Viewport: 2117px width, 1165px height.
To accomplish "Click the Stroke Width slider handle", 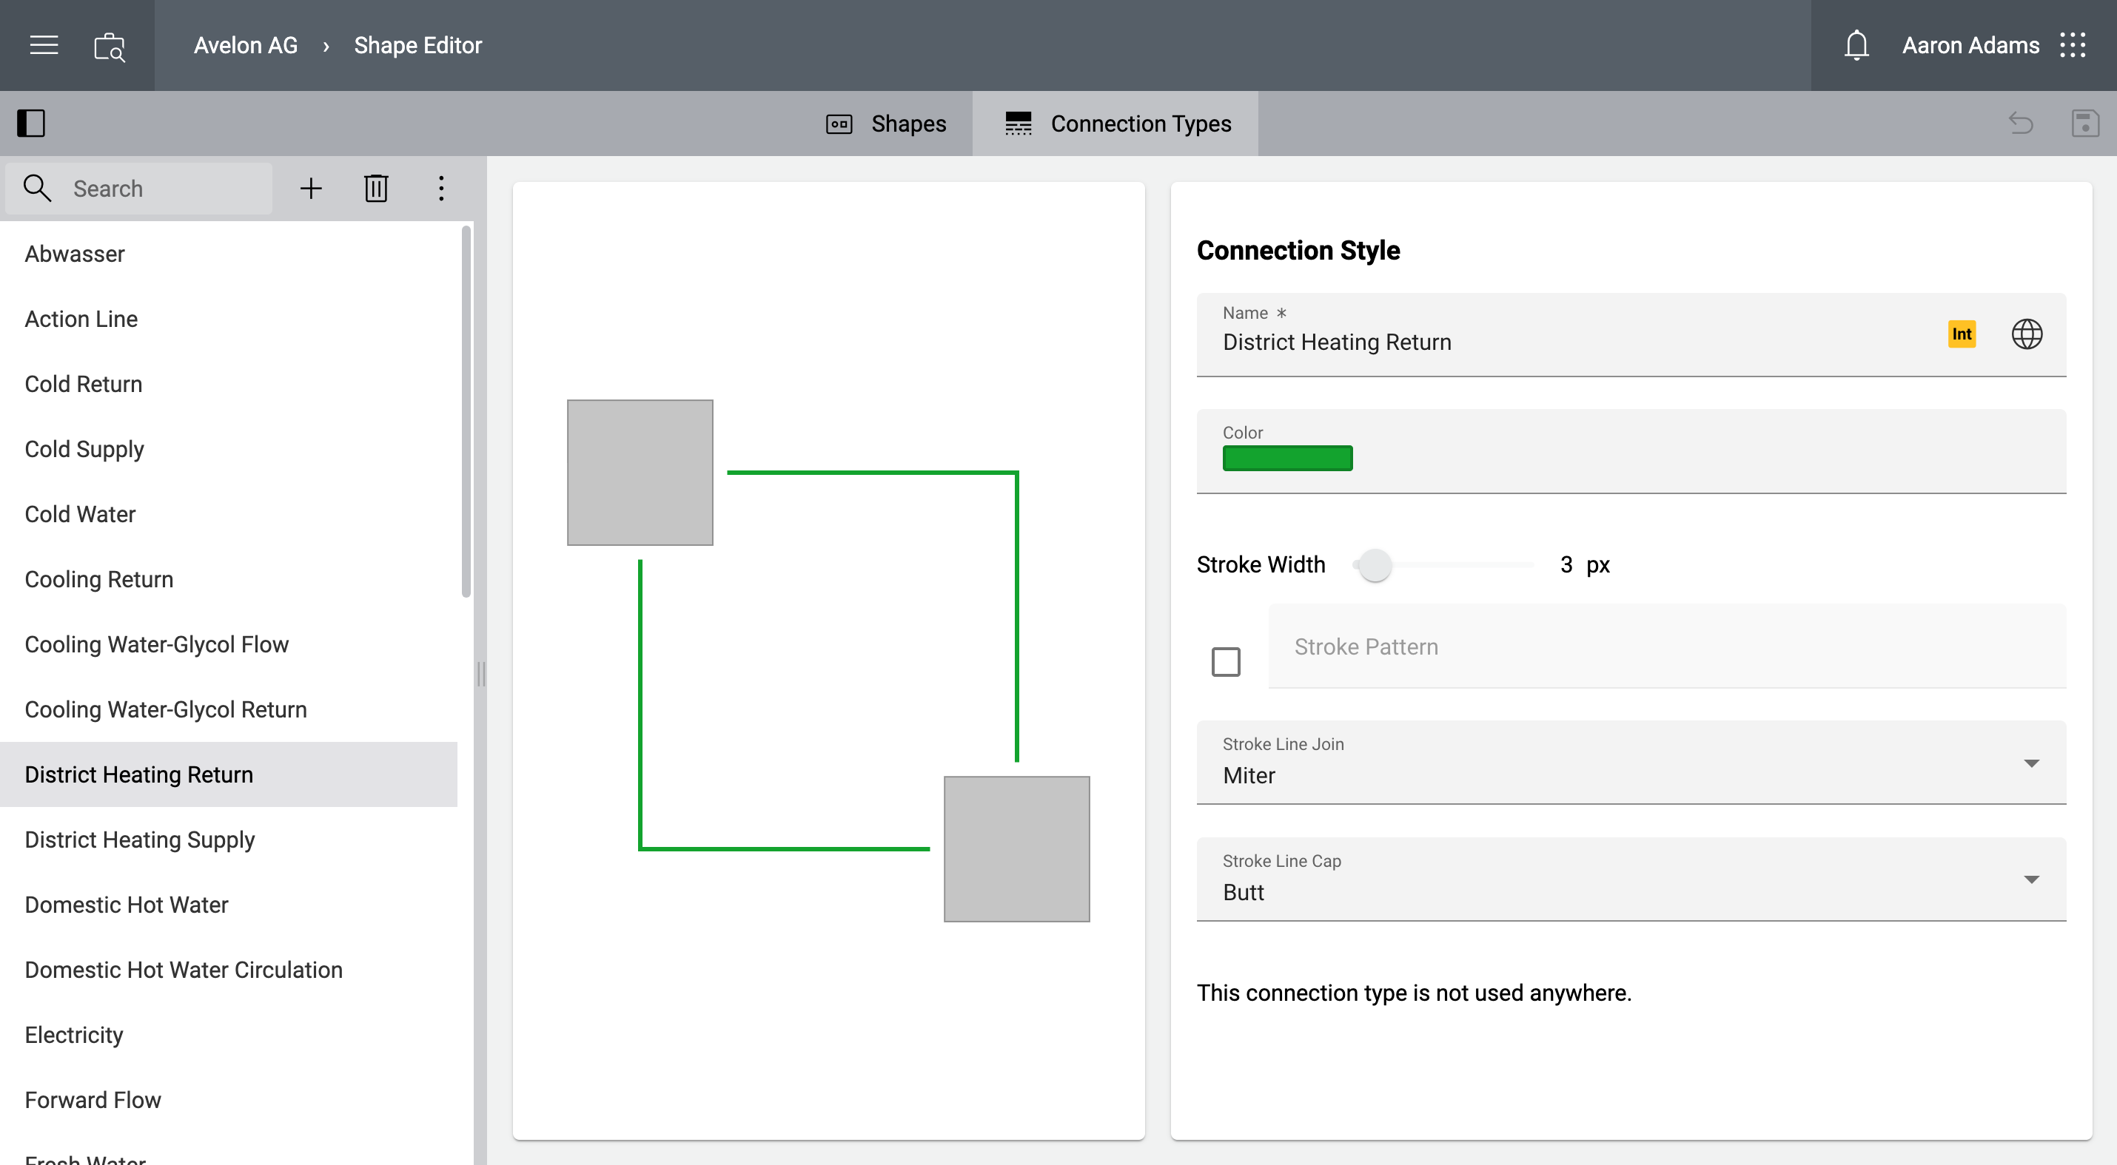I will pos(1374,565).
